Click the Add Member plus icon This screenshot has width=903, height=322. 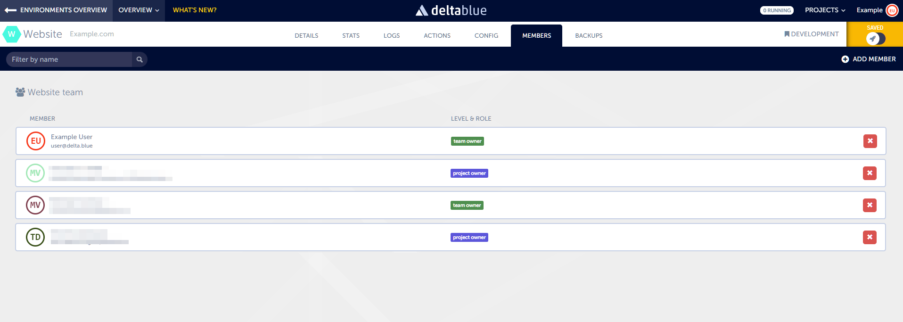point(845,59)
